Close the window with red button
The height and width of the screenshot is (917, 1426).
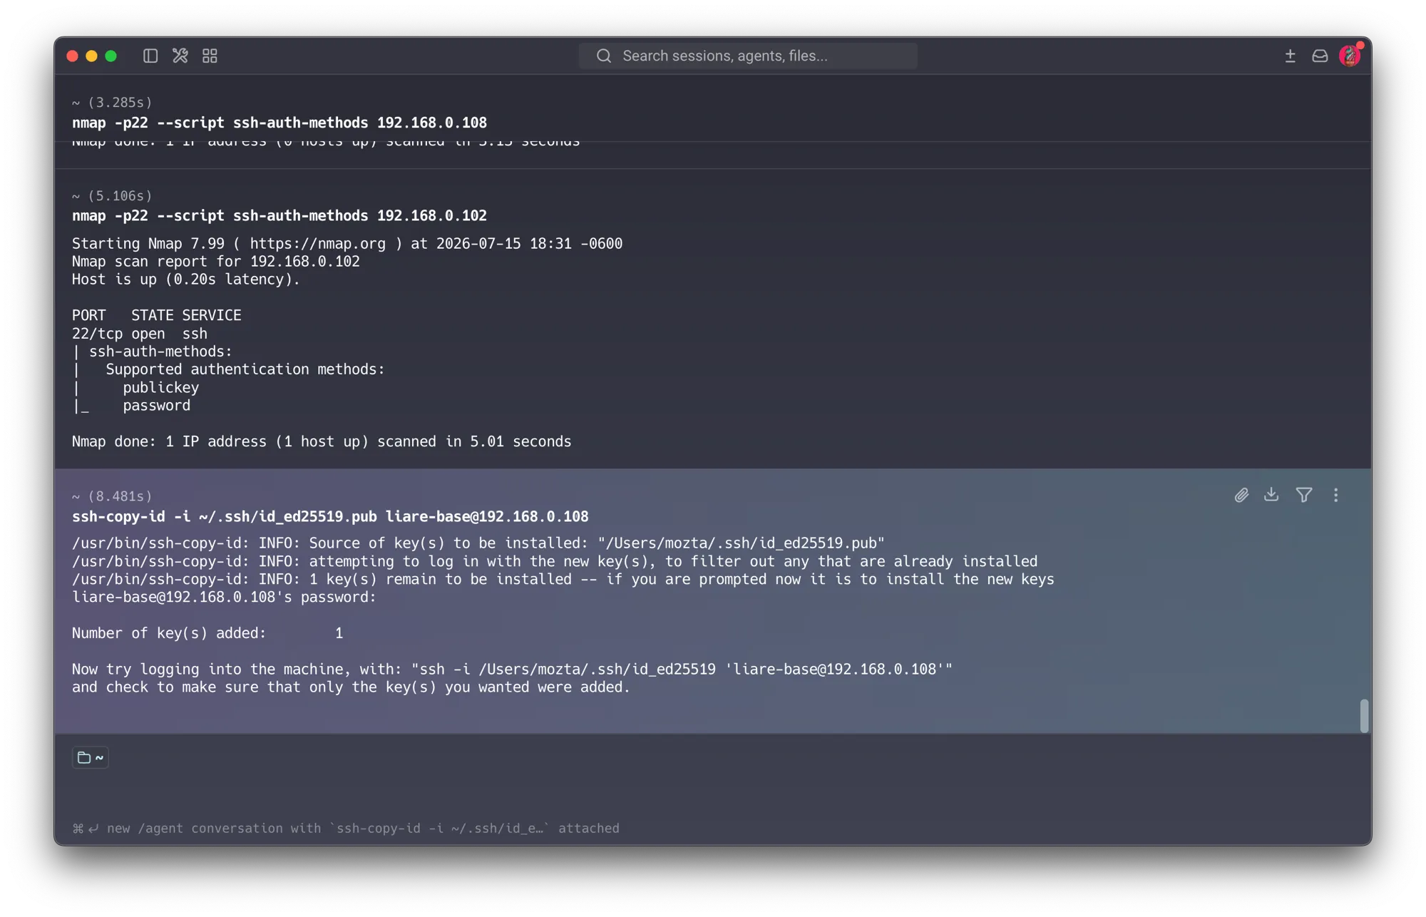pyautogui.click(x=72, y=56)
